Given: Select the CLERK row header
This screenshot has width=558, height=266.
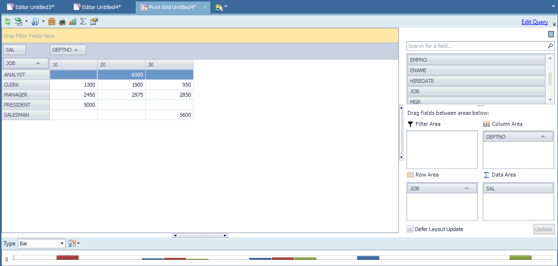Looking at the screenshot, I should click(x=25, y=85).
